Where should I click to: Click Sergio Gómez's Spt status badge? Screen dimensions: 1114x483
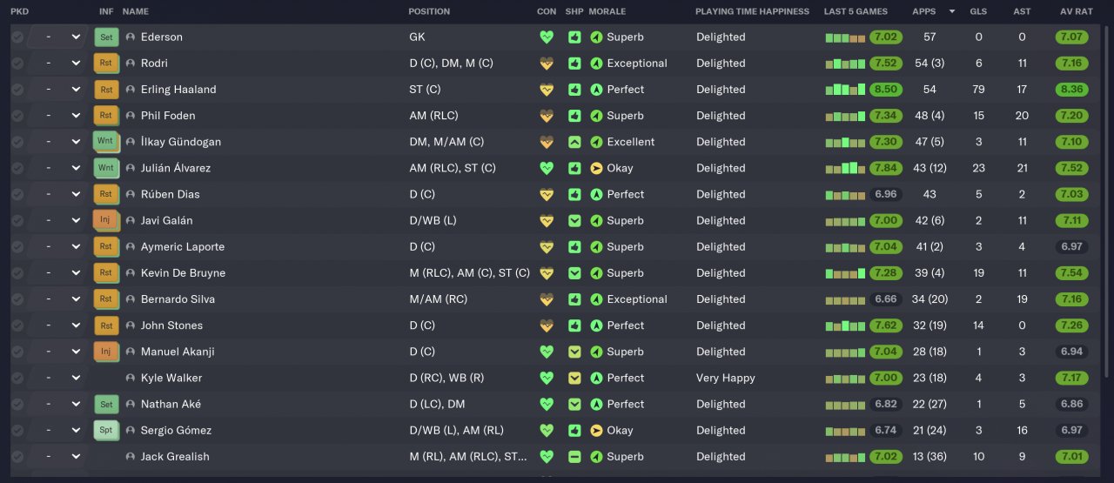coord(106,431)
